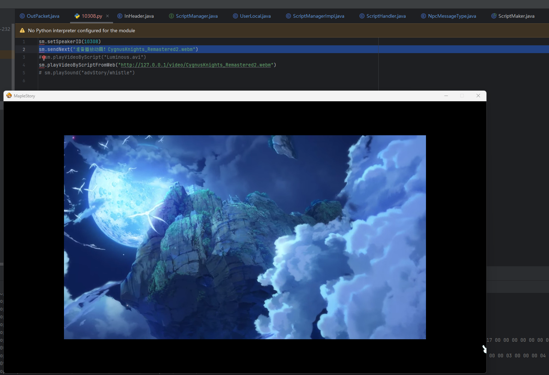Open the 127.0.0.1 video URL link in code
The width and height of the screenshot is (549, 375).
(195, 65)
